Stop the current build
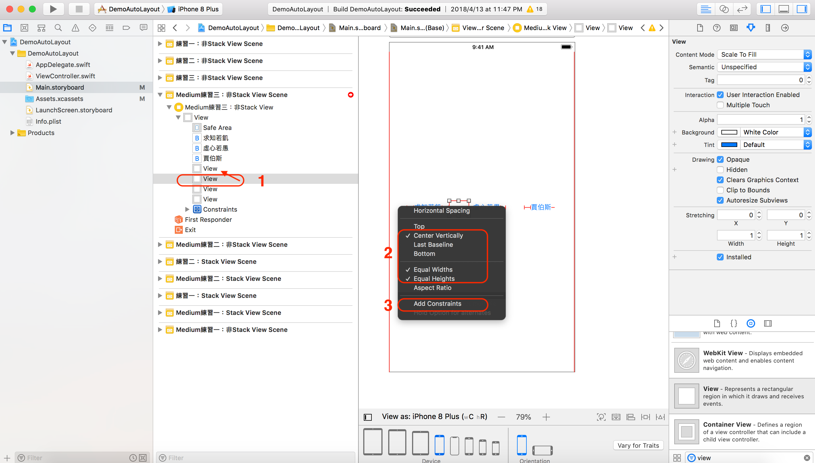 pos(79,9)
